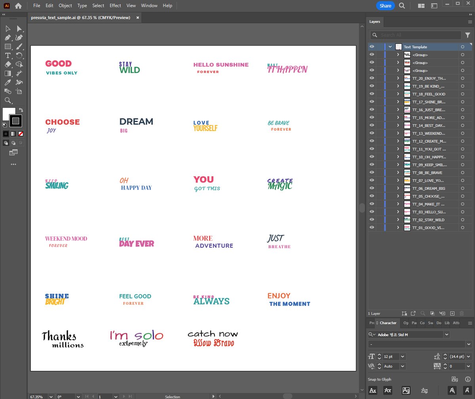The image size is (475, 399).
Task: Hide the Text Template layer
Action: pos(372,47)
